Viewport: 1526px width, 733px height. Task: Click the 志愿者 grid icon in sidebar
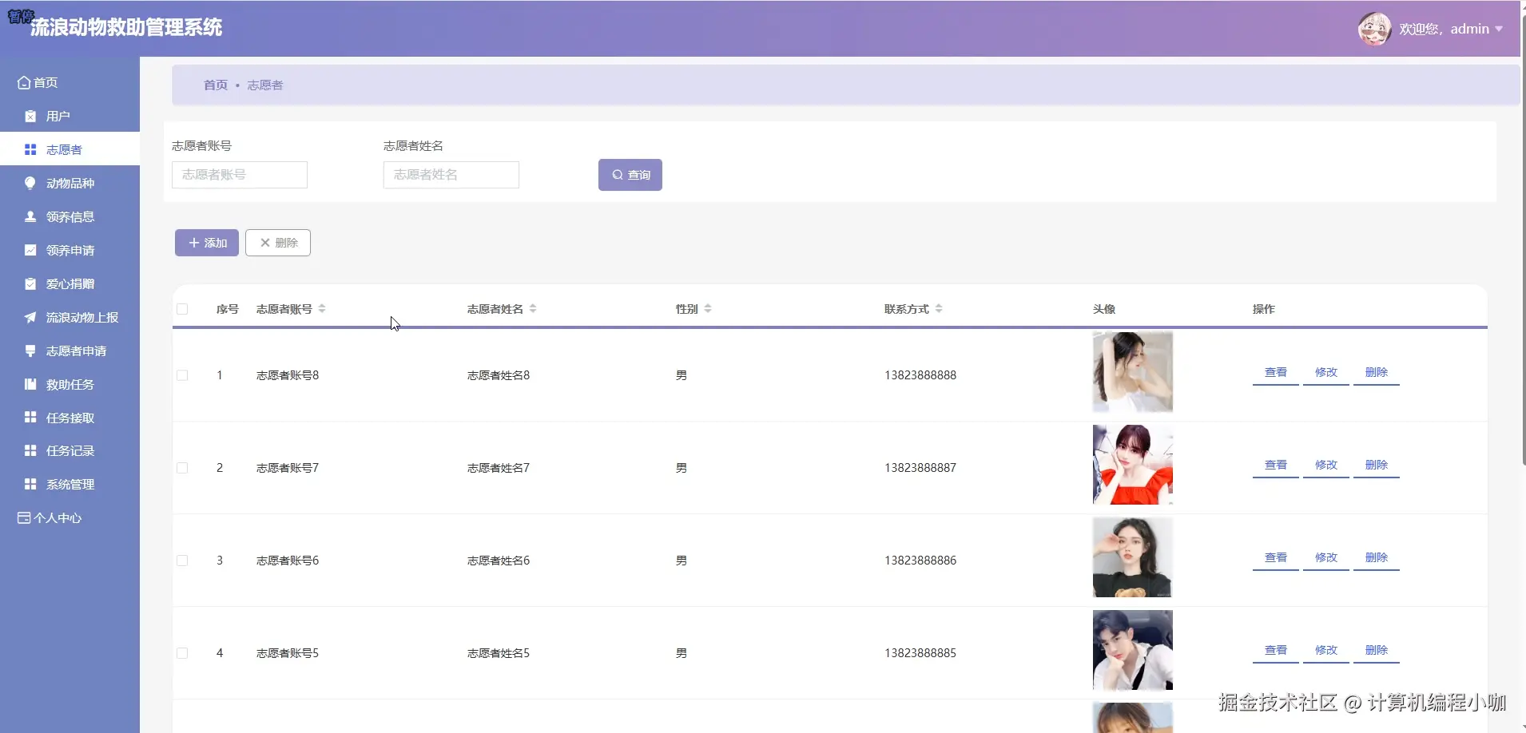[x=30, y=150]
